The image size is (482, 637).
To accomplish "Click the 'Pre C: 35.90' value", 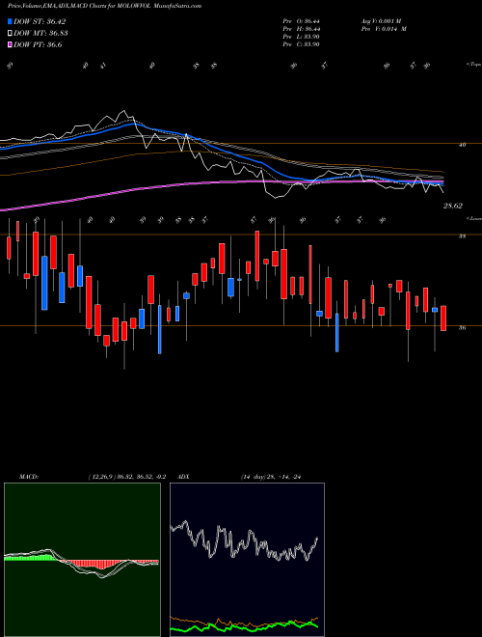I will [301, 44].
